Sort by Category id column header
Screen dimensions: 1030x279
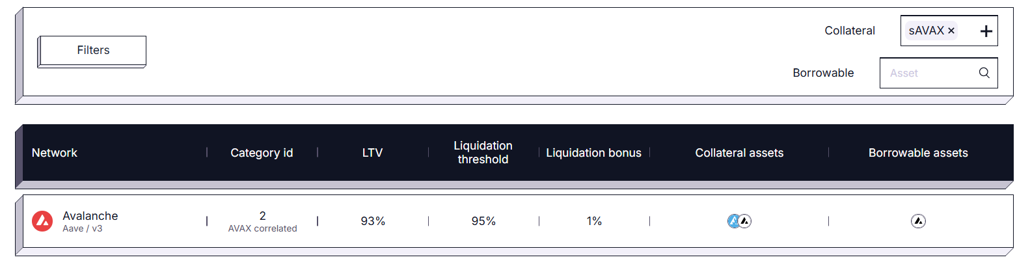pos(262,153)
